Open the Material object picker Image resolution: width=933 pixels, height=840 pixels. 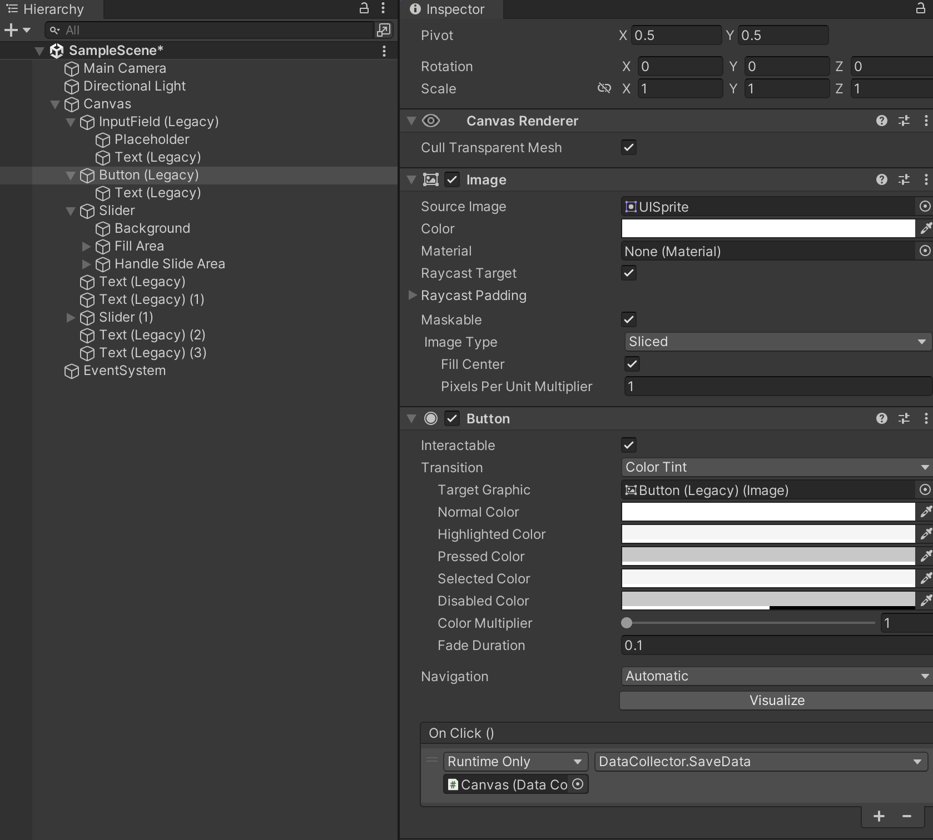coord(925,251)
